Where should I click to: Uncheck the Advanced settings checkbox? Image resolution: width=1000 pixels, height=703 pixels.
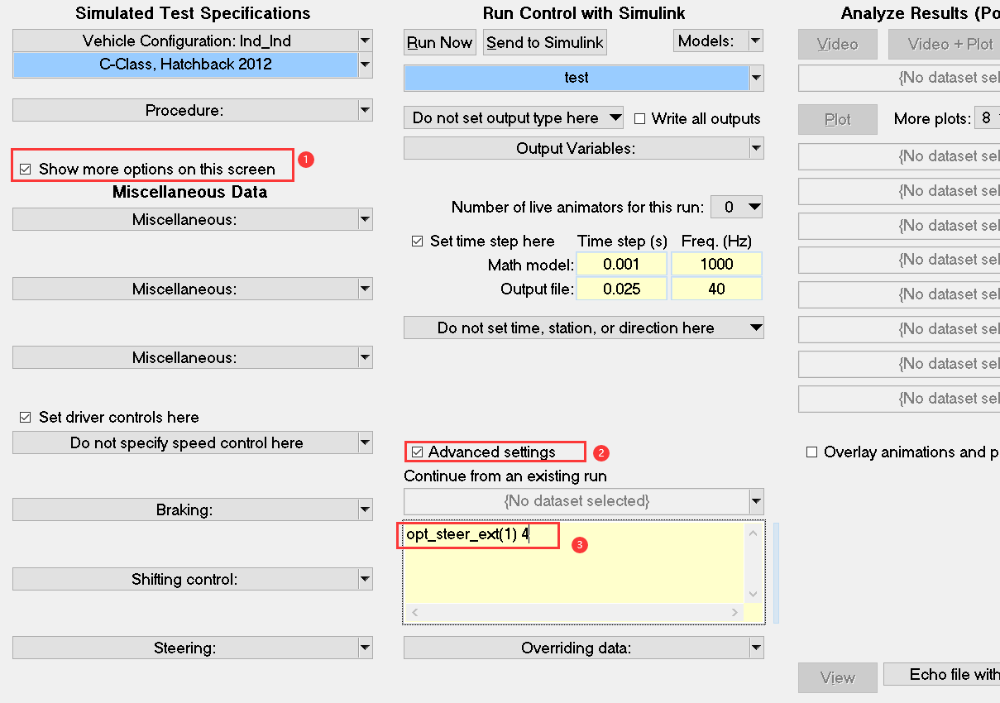418,452
